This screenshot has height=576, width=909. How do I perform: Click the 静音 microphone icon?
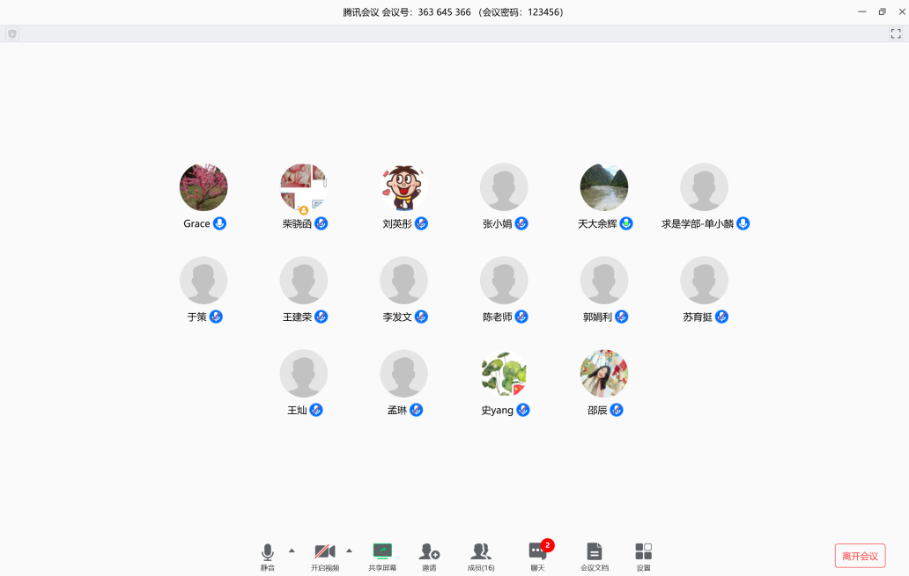(x=267, y=552)
